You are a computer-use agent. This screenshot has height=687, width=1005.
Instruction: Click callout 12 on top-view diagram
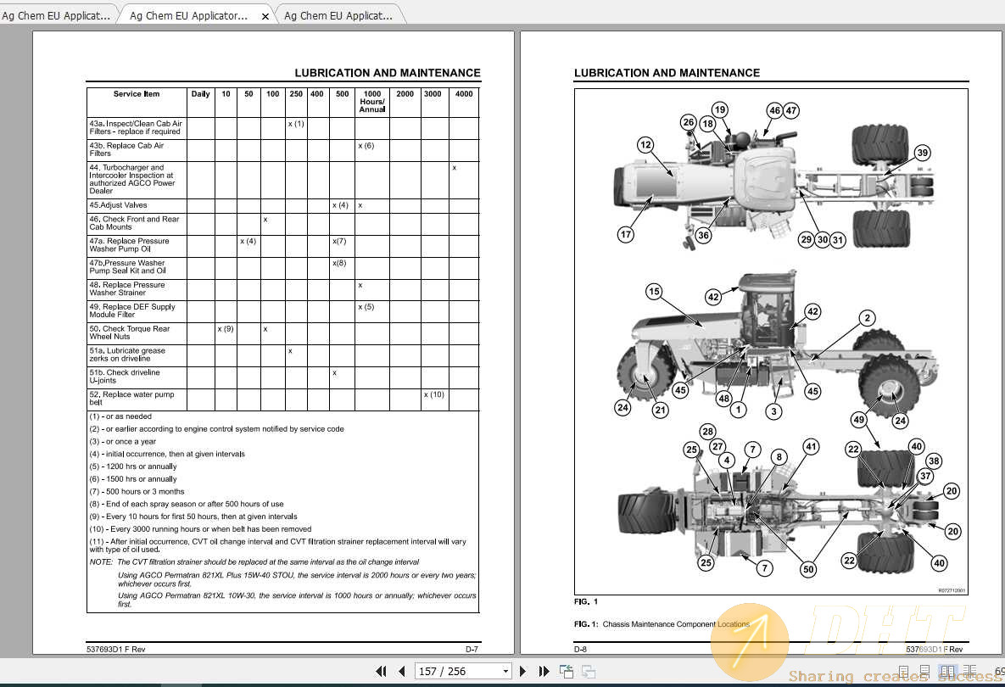[645, 145]
